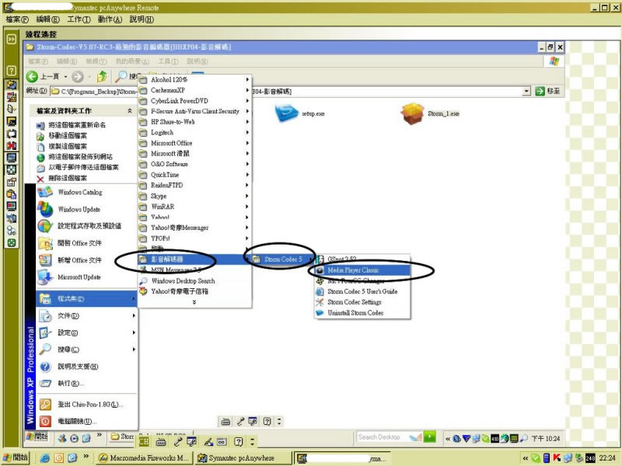Click local 開始 Start button
The width and height of the screenshot is (622, 466).
tap(15, 457)
